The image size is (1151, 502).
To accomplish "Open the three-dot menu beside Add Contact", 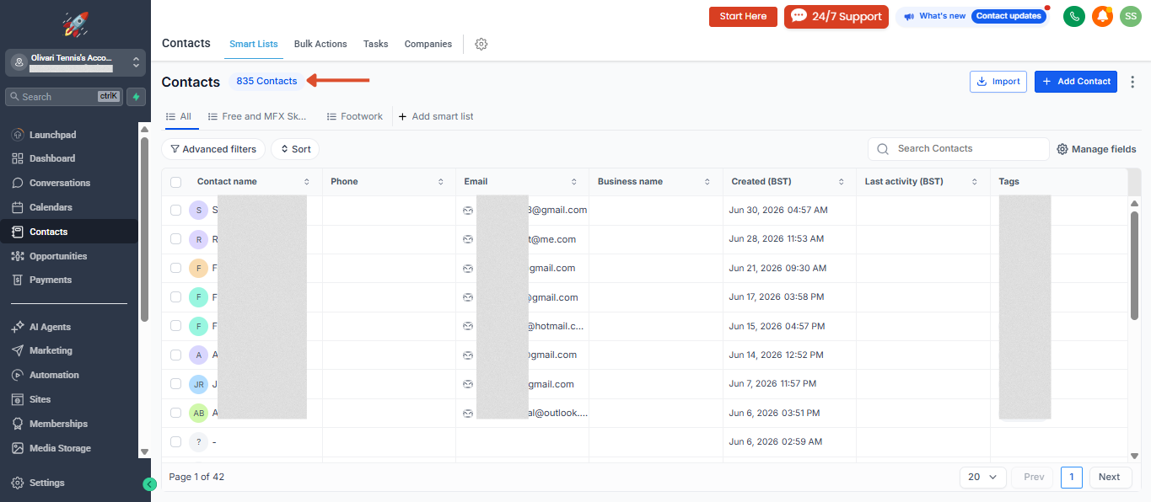I will click(x=1132, y=82).
